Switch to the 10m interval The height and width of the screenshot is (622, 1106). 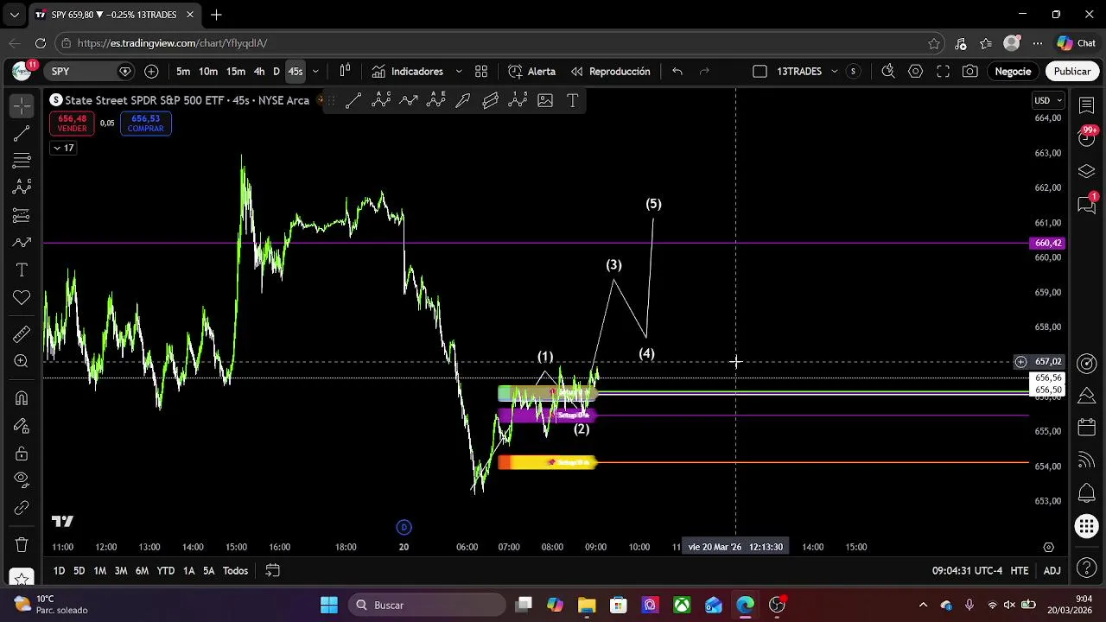click(208, 72)
